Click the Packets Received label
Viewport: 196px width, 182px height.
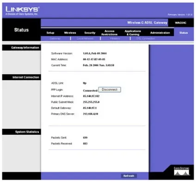pyautogui.click(x=61, y=144)
